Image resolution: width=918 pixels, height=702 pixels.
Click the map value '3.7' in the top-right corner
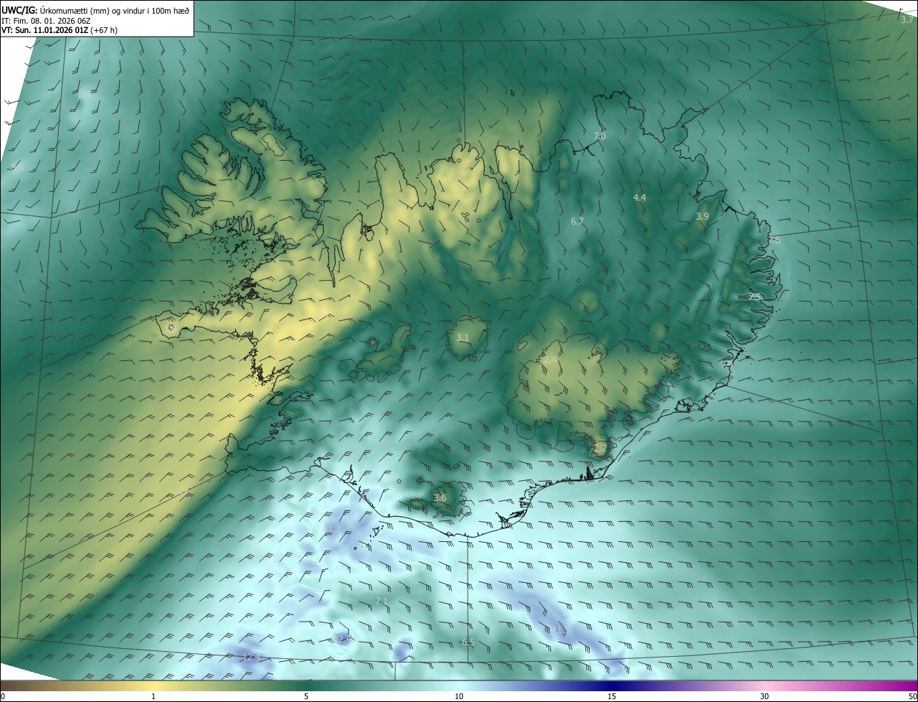(907, 20)
